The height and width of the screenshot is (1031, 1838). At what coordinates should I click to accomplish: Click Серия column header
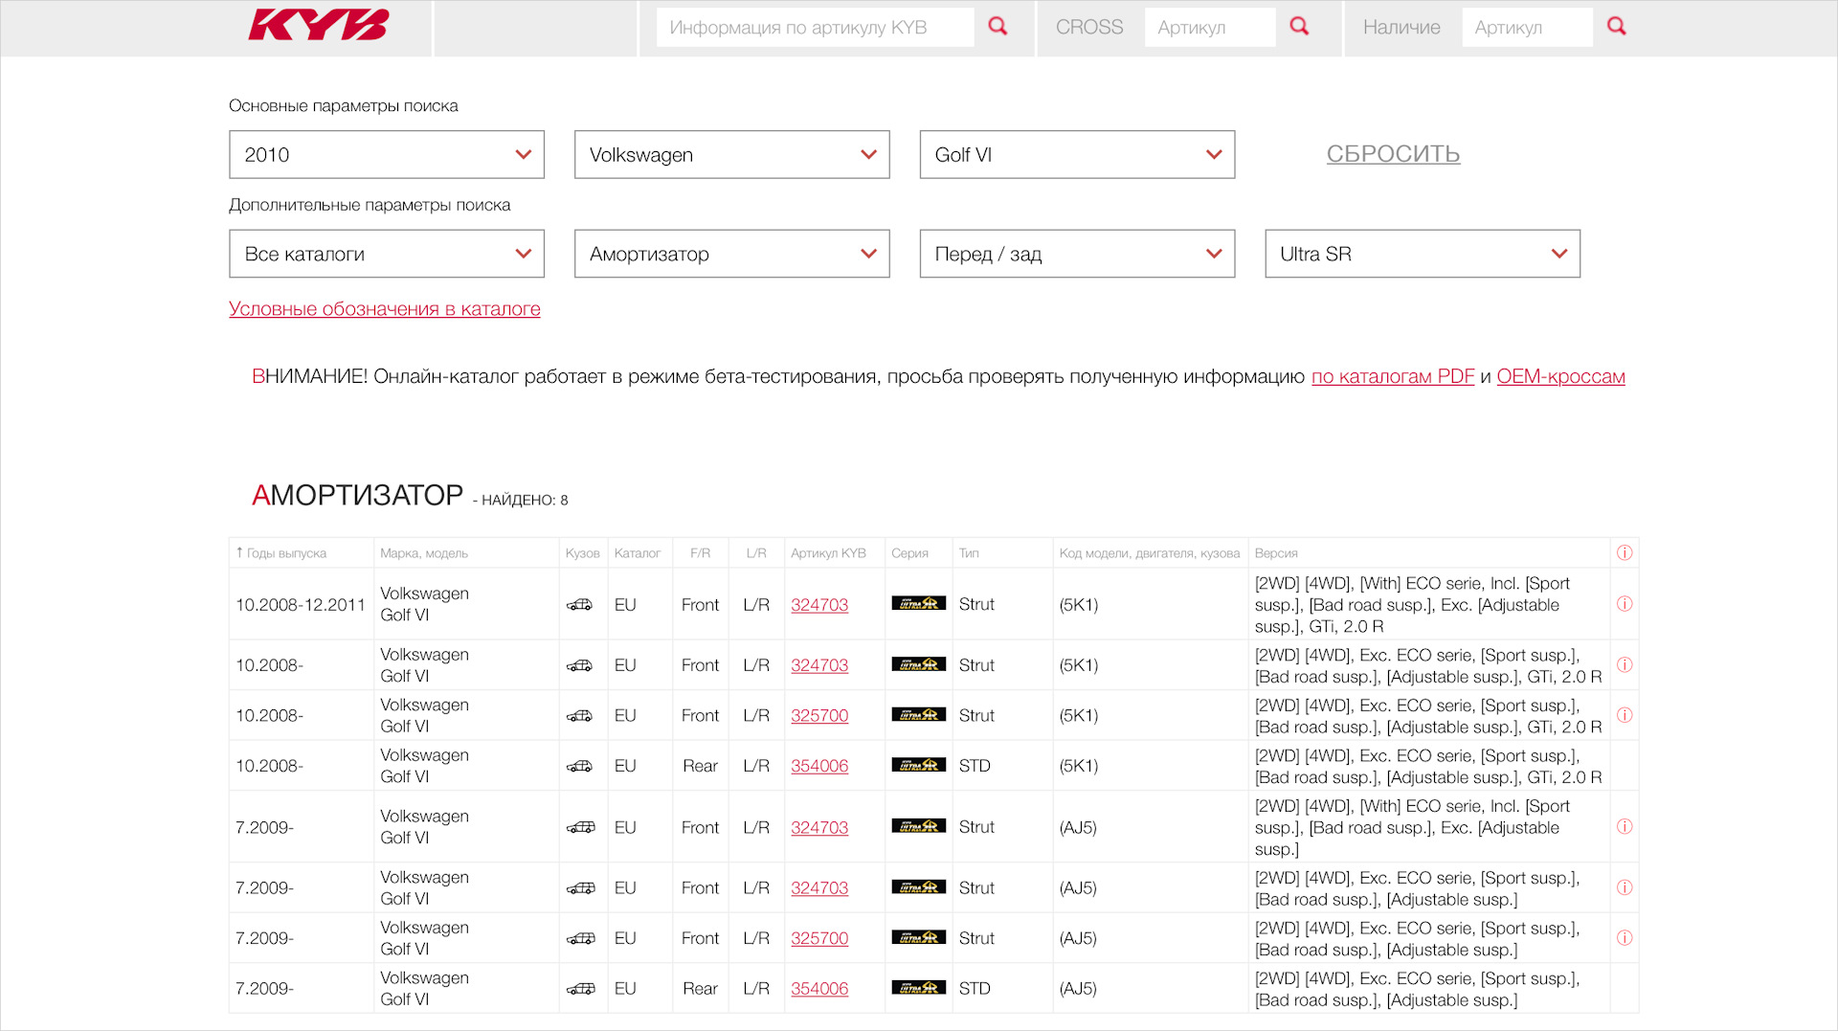click(x=909, y=553)
